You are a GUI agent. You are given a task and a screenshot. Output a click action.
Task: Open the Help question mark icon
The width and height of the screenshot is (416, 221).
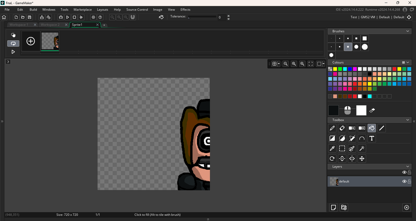pos(100,17)
